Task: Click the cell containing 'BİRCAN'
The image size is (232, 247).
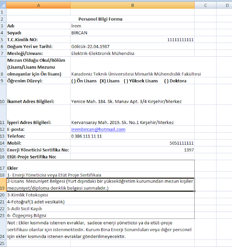Action: coord(133,33)
